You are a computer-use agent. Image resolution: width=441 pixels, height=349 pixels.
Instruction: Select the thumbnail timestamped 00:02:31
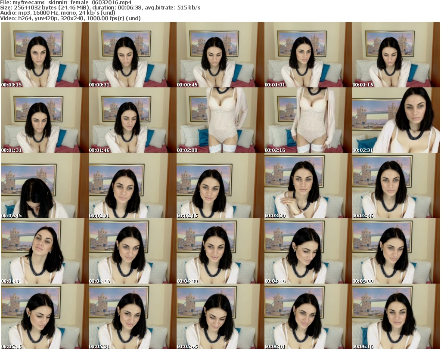396,120
